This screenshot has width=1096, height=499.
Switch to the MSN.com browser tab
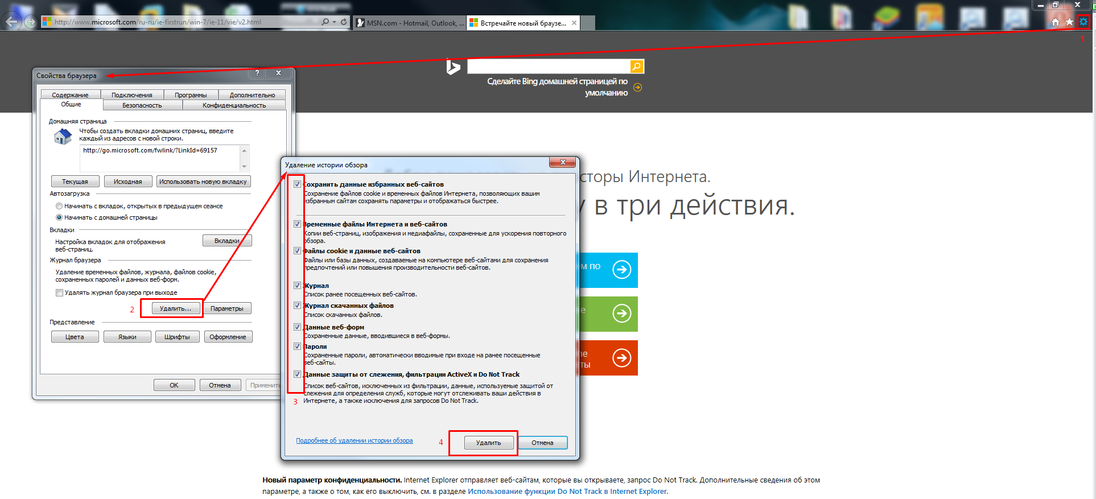[409, 23]
